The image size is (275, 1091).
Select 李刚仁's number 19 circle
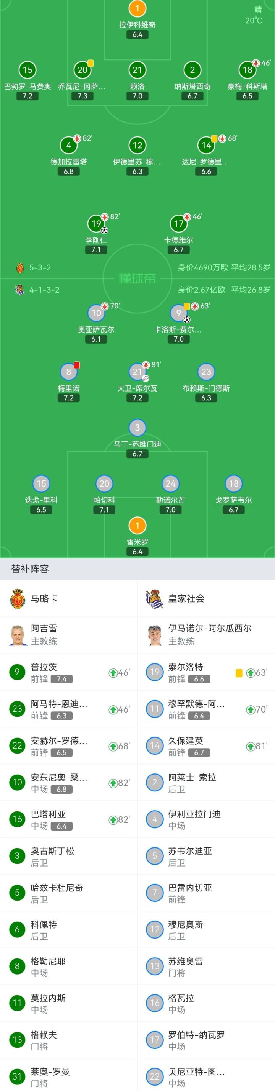96,224
